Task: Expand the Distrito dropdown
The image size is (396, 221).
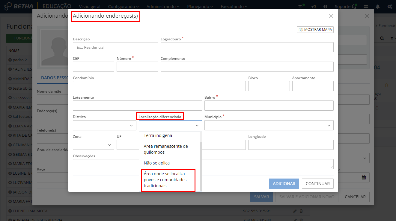Action: coord(105,125)
